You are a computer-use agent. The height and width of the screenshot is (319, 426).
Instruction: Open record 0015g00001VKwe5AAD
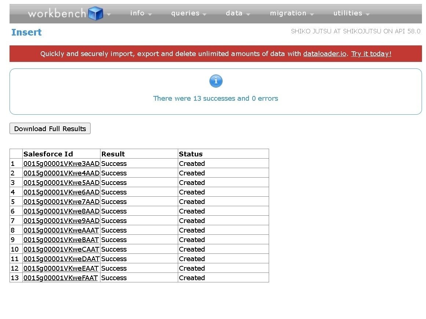point(61,182)
